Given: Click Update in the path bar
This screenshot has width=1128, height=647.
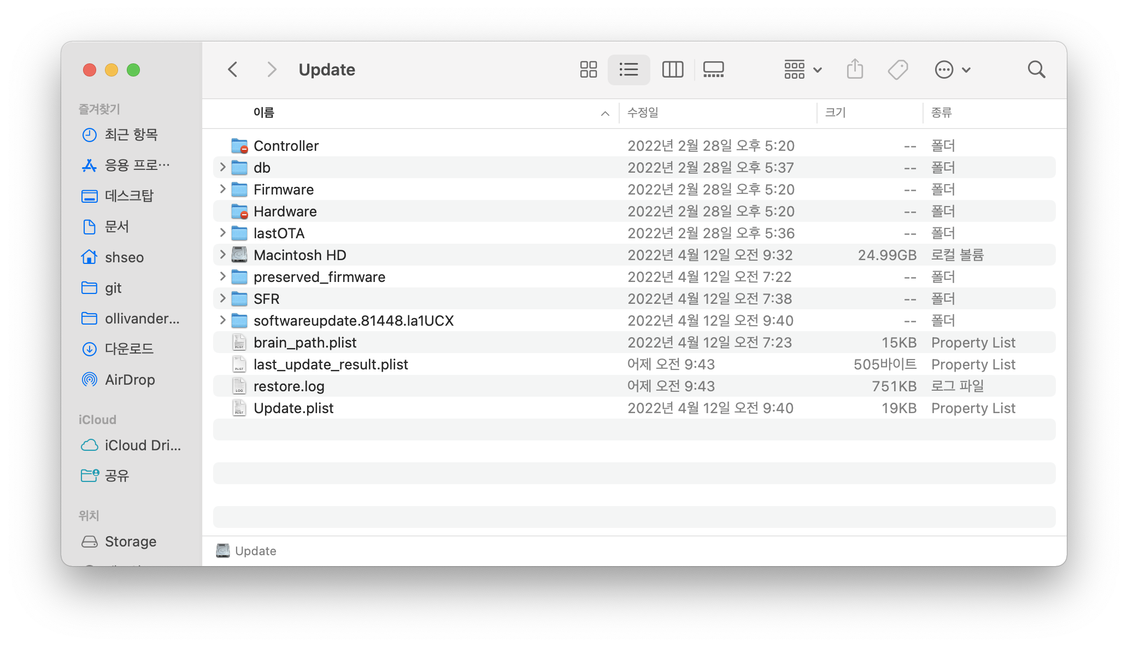Looking at the screenshot, I should pos(255,551).
